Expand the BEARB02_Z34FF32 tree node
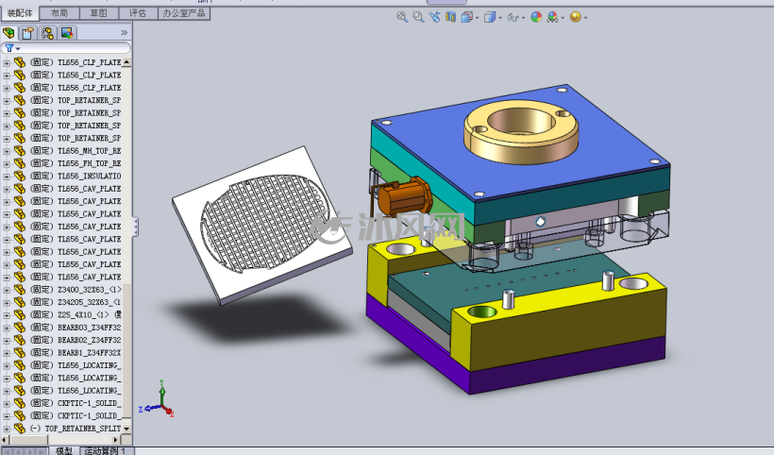Image resolution: width=774 pixels, height=455 pixels. click(x=7, y=341)
